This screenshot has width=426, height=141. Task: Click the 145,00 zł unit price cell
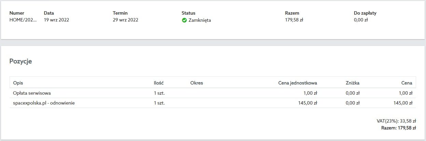point(308,103)
